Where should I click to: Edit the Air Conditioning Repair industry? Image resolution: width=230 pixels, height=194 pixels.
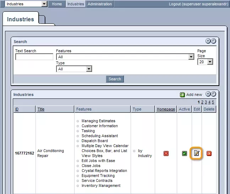click(x=196, y=153)
